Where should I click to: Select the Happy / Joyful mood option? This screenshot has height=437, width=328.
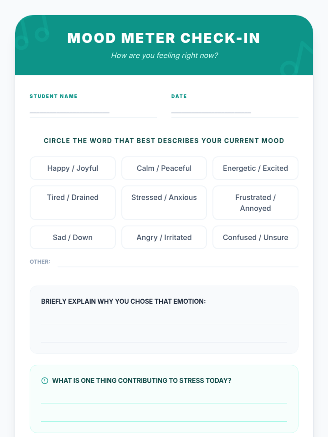coord(72,168)
